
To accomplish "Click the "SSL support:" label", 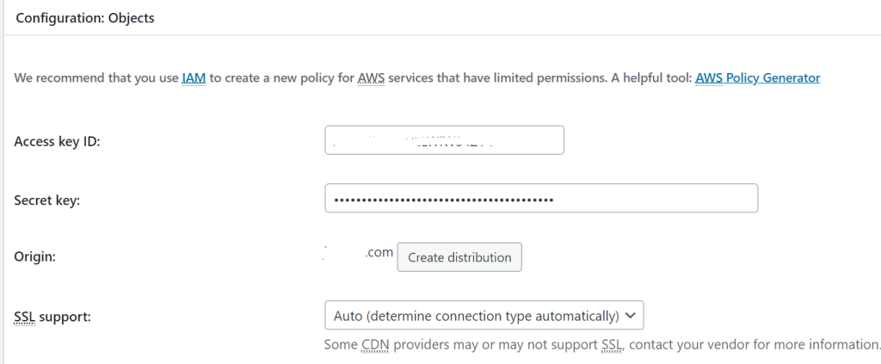I will point(52,316).
